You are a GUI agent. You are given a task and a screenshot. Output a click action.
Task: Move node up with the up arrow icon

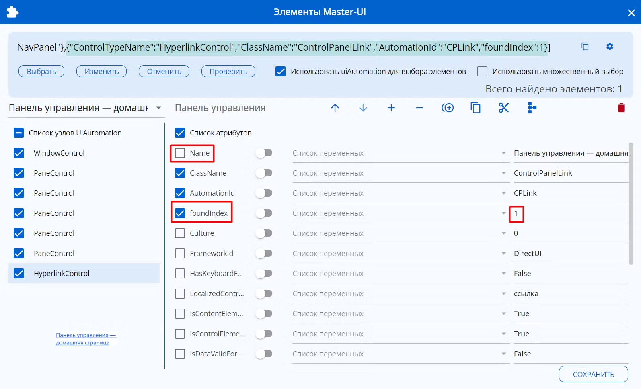335,108
